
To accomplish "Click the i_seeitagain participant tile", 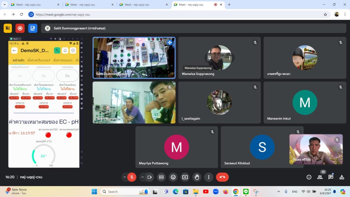I will point(219,102).
